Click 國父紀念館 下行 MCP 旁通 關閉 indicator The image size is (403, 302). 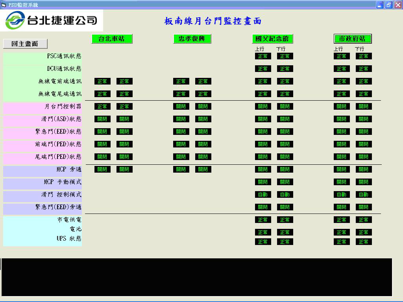point(285,169)
